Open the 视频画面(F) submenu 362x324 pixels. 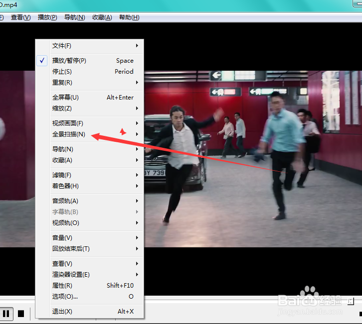point(90,123)
